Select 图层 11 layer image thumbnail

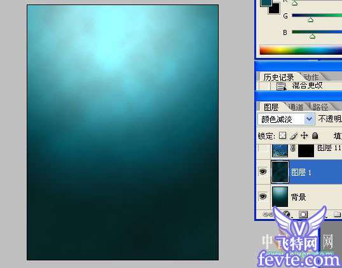coord(280,150)
